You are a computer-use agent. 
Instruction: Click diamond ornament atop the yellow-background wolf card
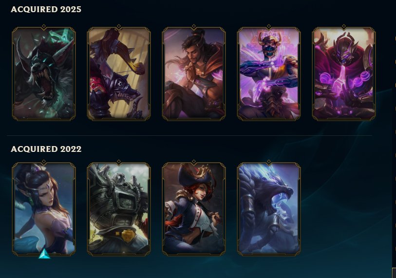click(119, 26)
